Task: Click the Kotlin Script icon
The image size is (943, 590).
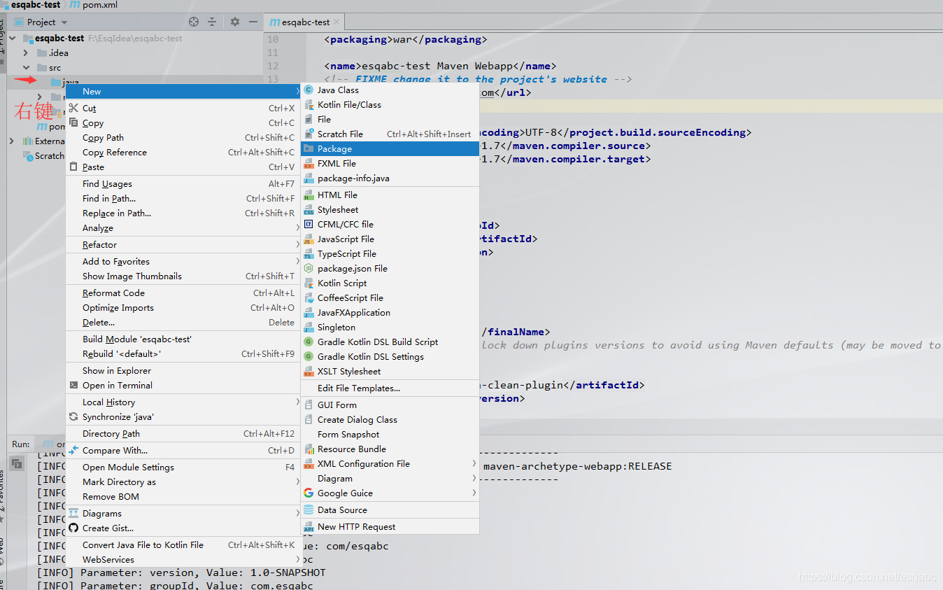Action: [309, 283]
